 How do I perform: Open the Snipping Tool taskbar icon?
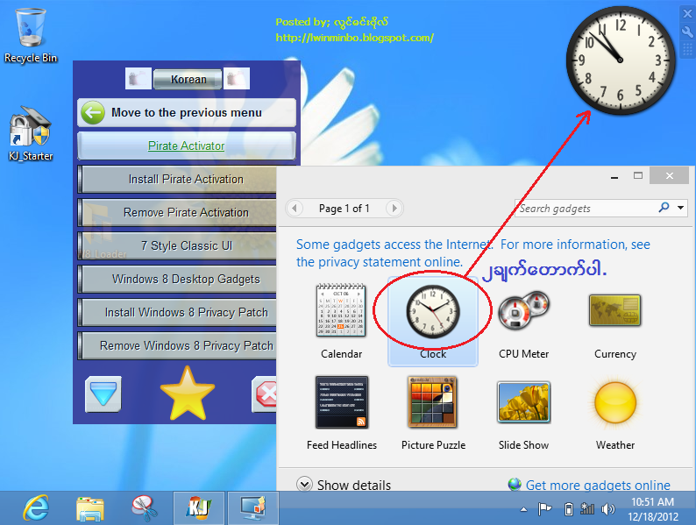145,507
